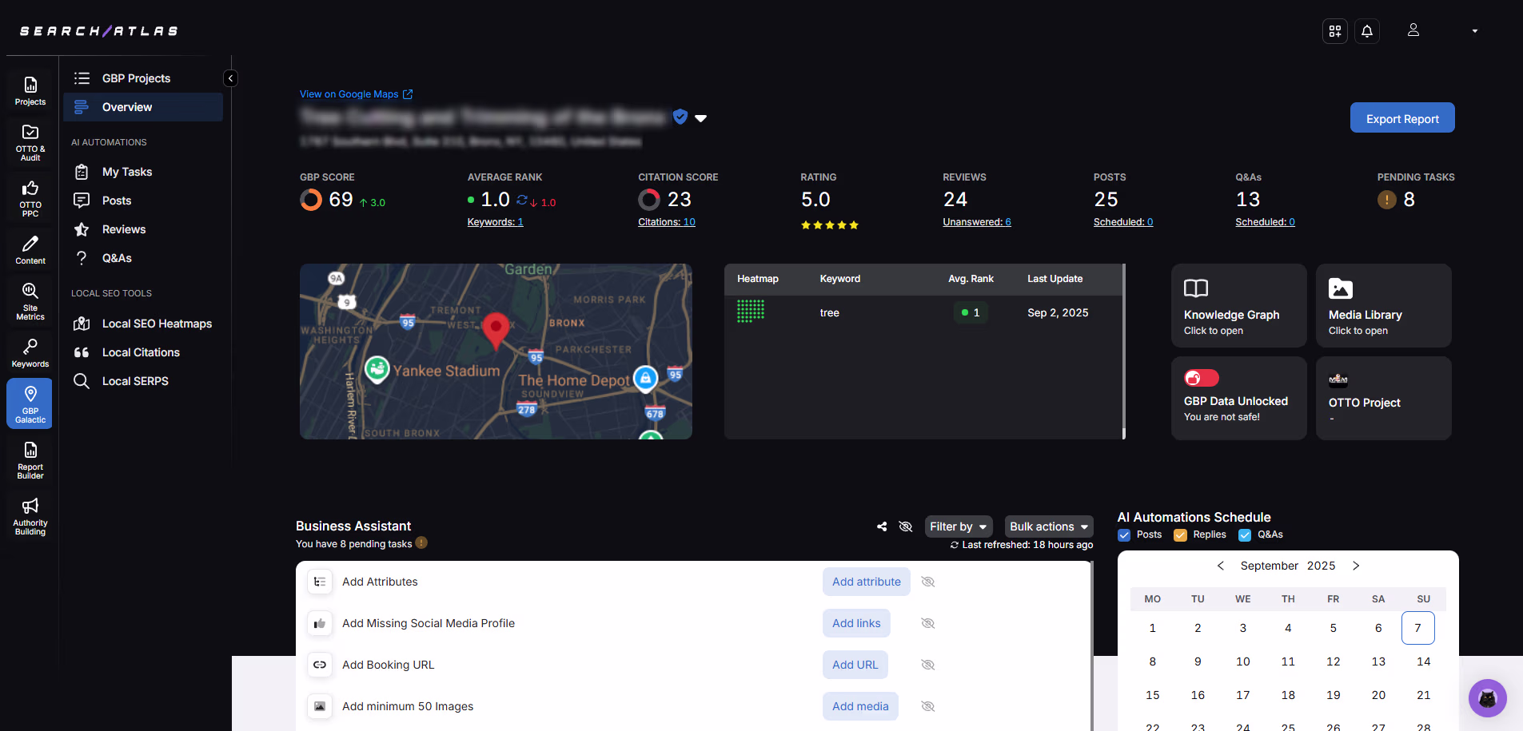Select the Site Metrics panel
Viewport: 1523px width, 731px height.
click(x=30, y=300)
